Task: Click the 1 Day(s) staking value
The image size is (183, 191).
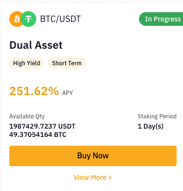Action: coord(151,126)
